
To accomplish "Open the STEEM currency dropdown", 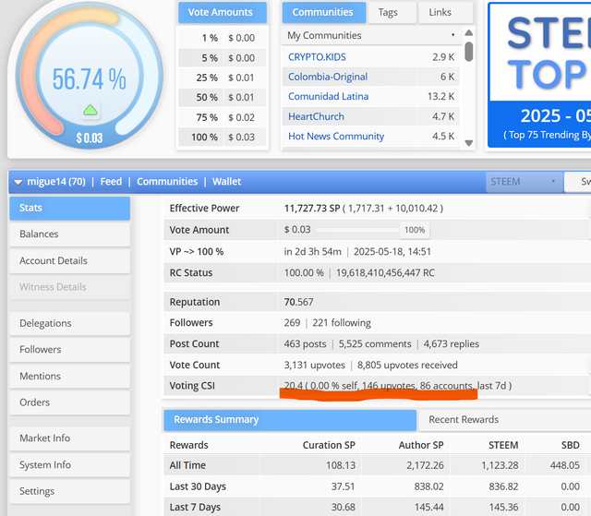I will click(x=524, y=182).
